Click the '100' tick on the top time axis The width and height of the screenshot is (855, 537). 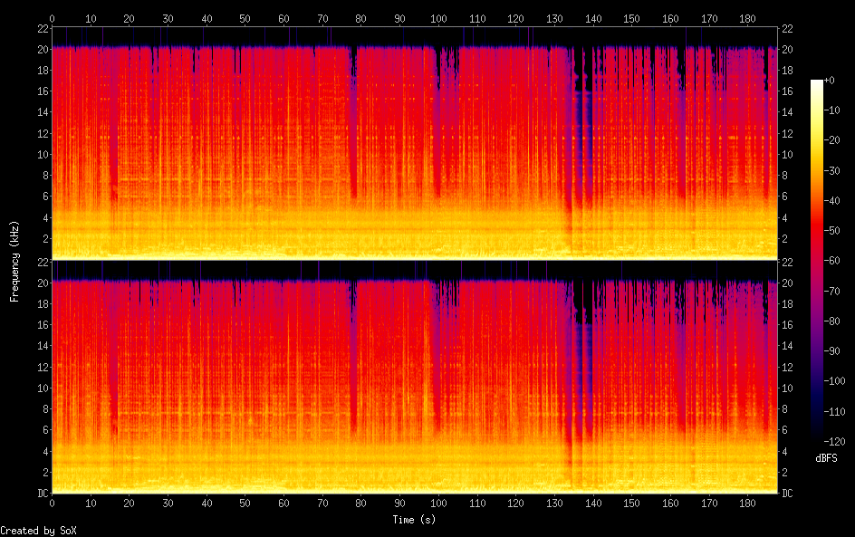(x=439, y=18)
